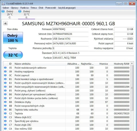Click status icon for attribute C7
137x131 pixels.
pos(5,125)
